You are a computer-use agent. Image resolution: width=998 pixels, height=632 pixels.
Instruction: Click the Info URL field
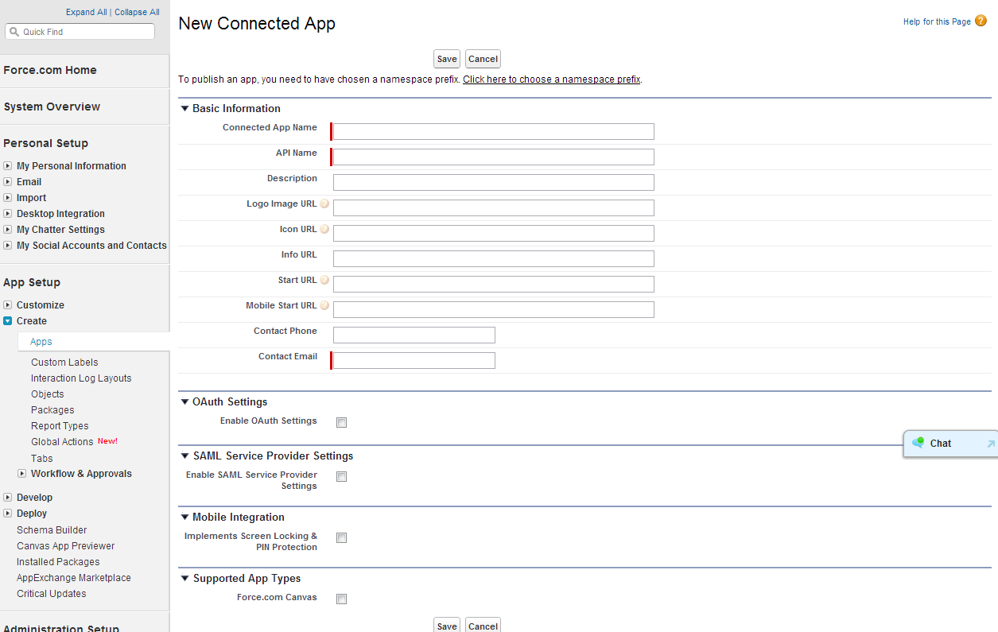pyautogui.click(x=493, y=258)
